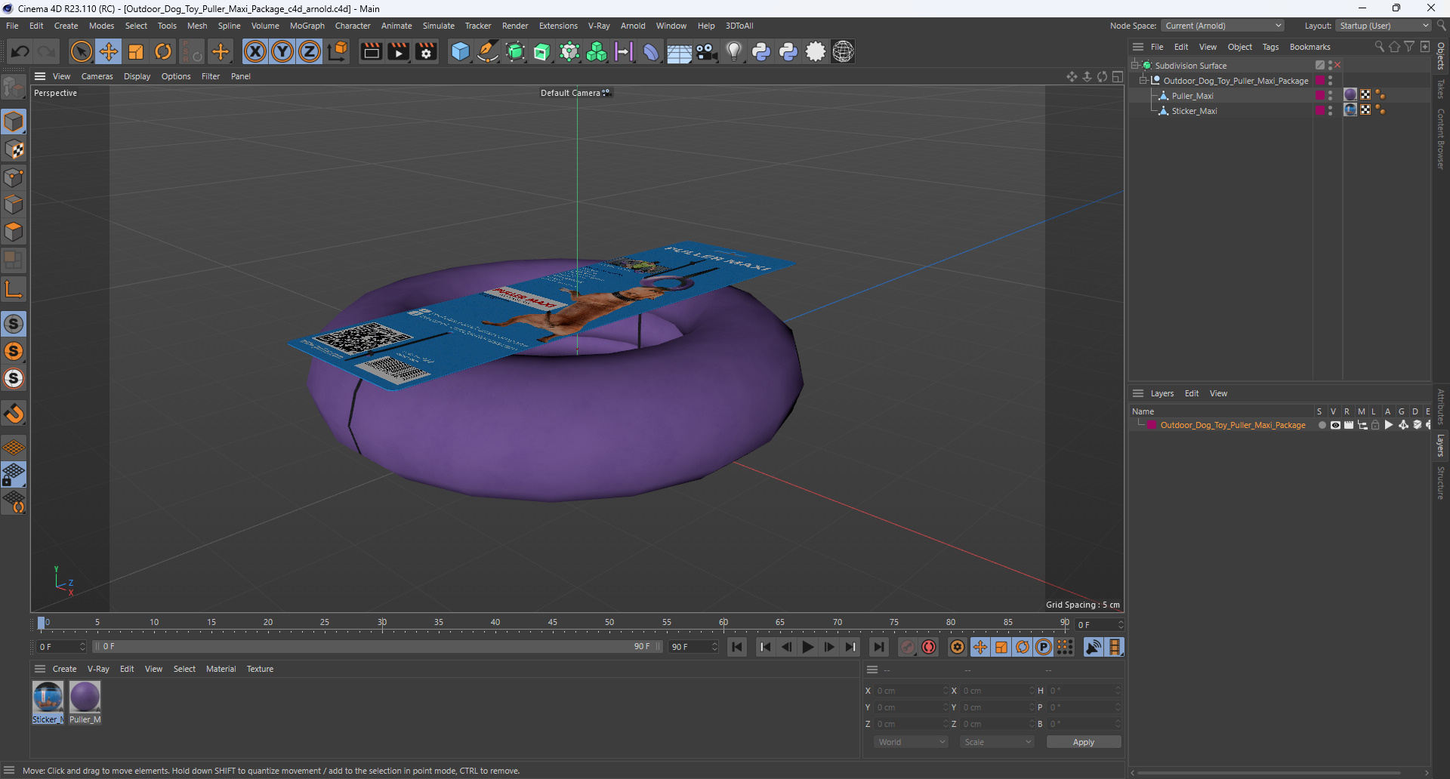Toggle layer solo dot

1322,425
